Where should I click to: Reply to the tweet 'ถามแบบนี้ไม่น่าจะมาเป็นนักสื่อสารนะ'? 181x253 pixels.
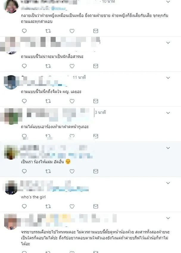24,66
